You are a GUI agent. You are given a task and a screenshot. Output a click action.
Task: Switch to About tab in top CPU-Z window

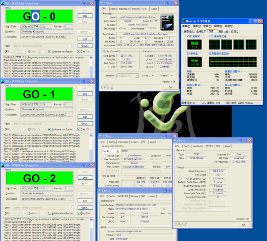point(154,9)
